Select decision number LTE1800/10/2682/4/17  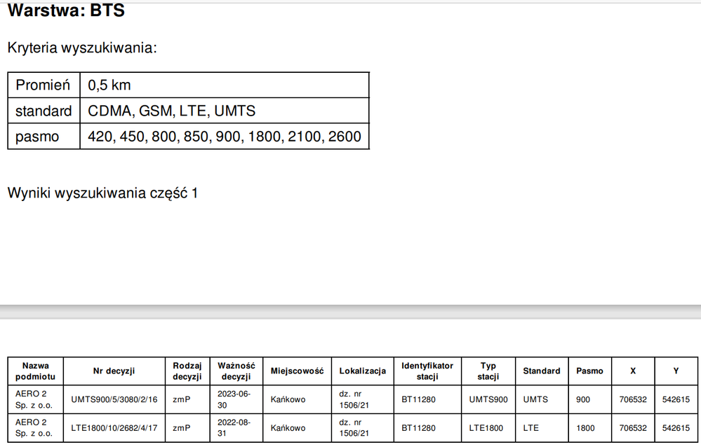pos(114,428)
